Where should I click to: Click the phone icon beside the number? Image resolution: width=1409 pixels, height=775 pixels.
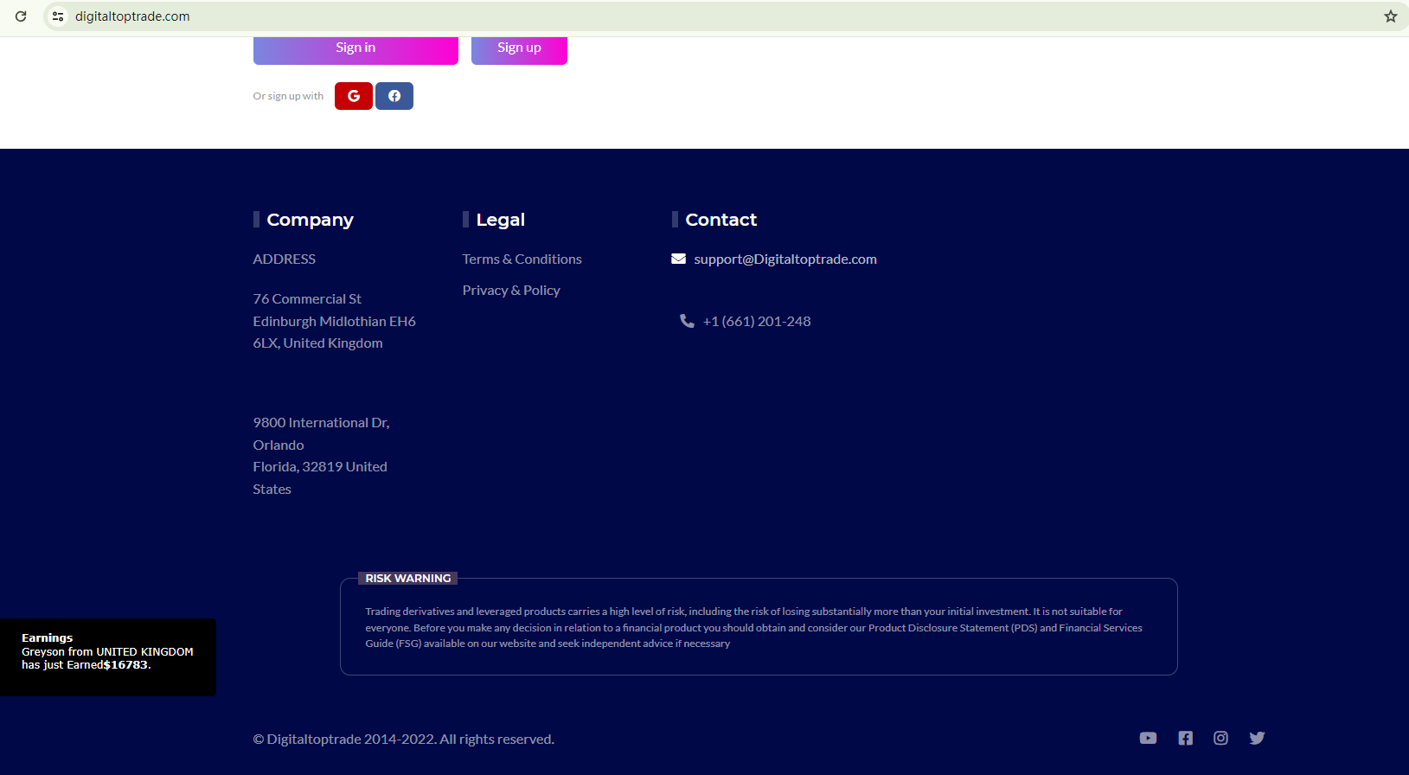(688, 321)
